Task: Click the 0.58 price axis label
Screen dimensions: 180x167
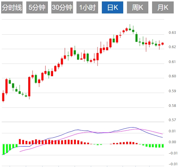Action: (172, 106)
